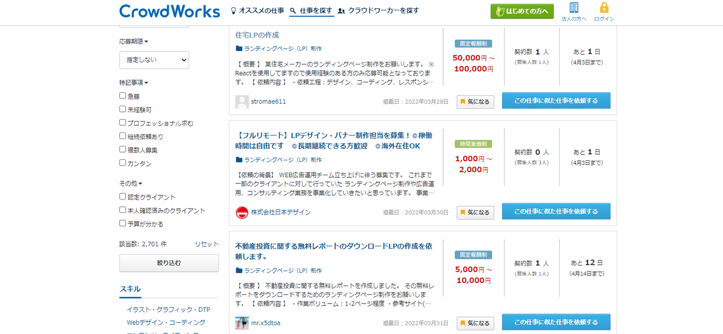Screen dimensions: 723x334
Task: Collapse the その他 filter section
Action: tap(131, 183)
